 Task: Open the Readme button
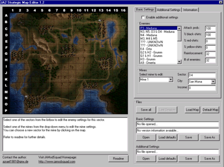(118, 158)
